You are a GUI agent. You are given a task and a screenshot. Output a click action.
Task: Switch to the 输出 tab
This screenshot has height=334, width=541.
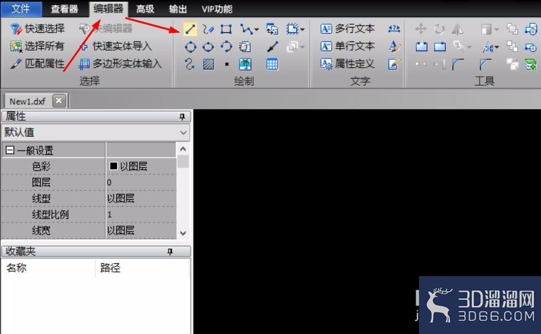(178, 9)
